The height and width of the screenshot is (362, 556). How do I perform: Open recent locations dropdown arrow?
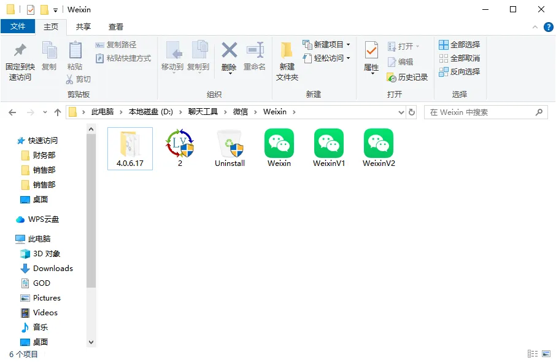45,112
